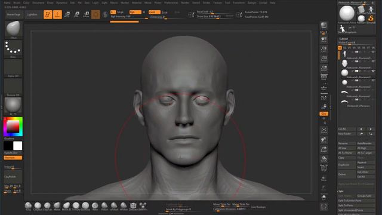This screenshot has height=215, width=382.
Task: Click the Xpose icon on right shelf
Action: pos(324,207)
